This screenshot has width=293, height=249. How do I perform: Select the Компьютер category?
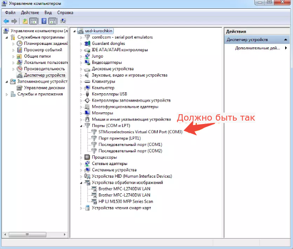(103, 88)
